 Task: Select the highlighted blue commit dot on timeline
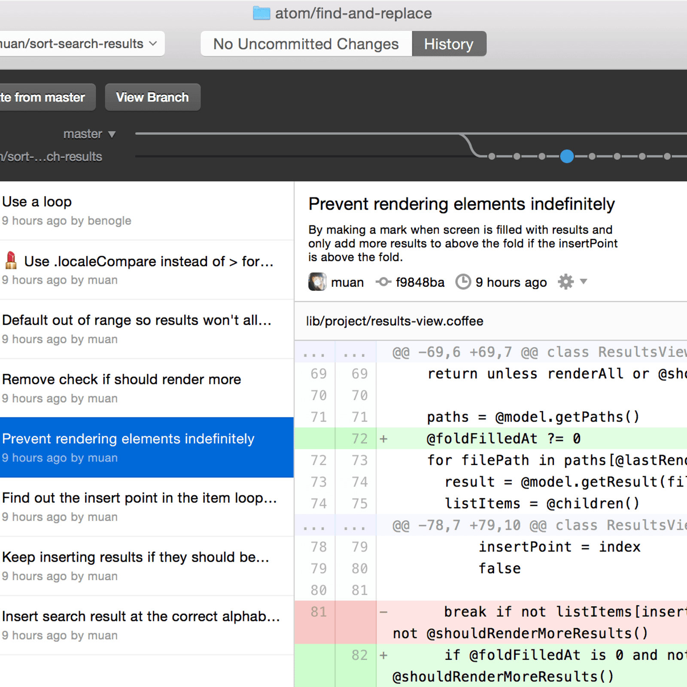click(567, 156)
